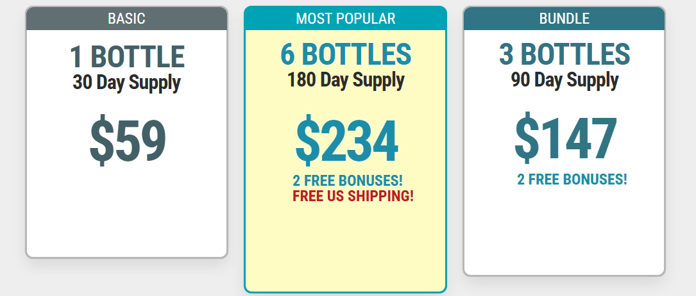The image size is (696, 296).
Task: Click FREE US SHIPPING! red text
Action: [x=353, y=196]
